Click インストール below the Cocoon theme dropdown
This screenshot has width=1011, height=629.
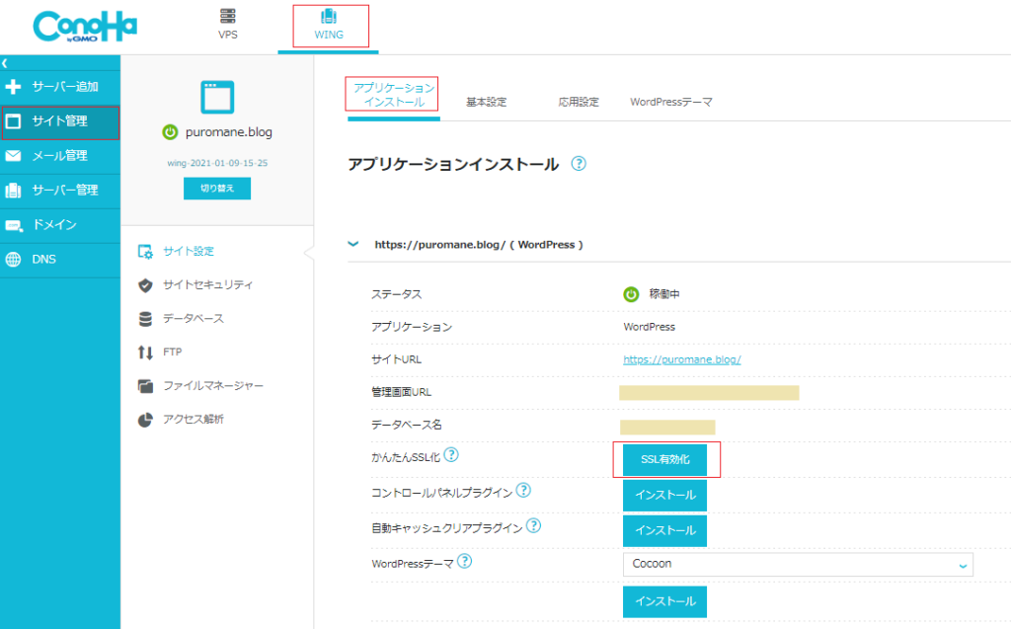pos(664,602)
